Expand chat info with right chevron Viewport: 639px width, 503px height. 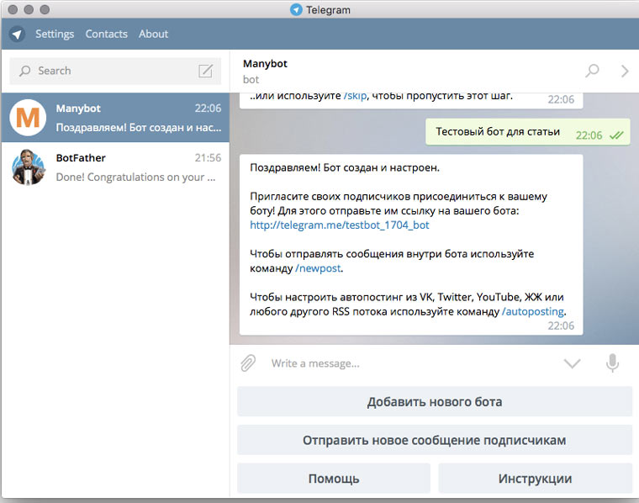(x=625, y=71)
